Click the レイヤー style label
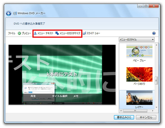Viewport: 165px width, 128px height. tap(139, 107)
